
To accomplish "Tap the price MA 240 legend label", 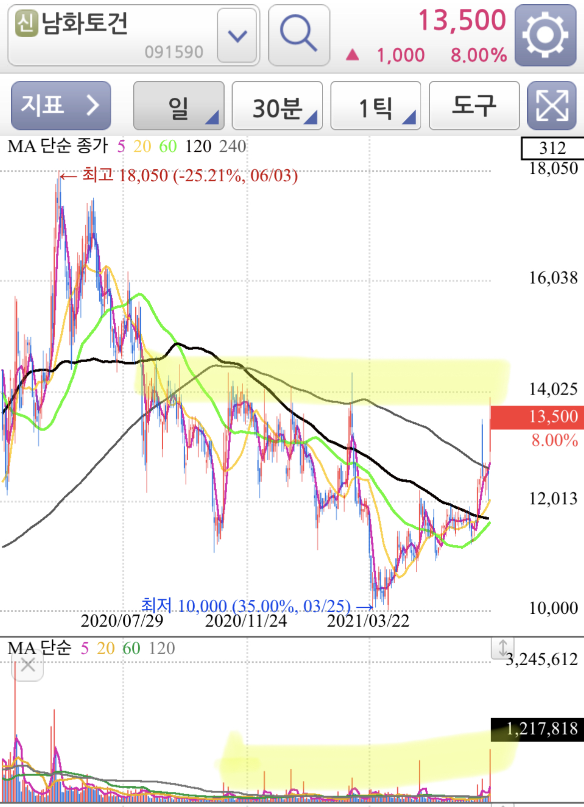I will [233, 146].
